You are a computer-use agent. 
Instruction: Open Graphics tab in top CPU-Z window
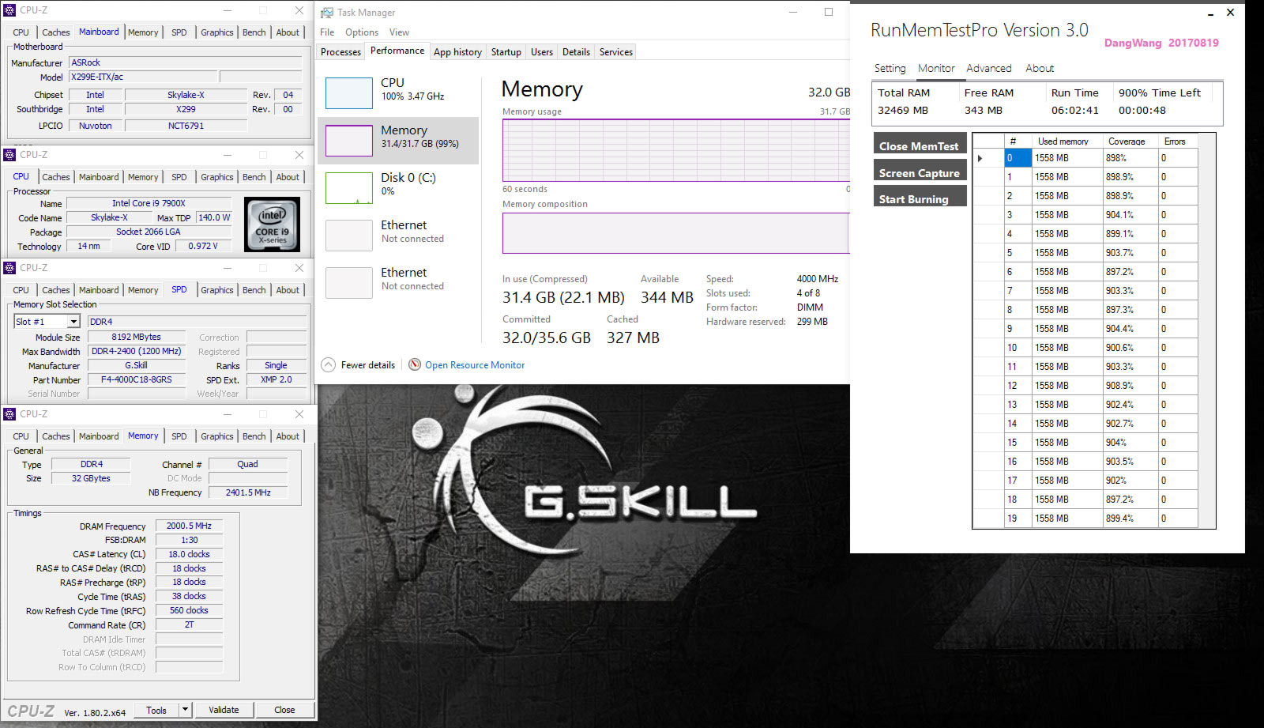coord(217,32)
